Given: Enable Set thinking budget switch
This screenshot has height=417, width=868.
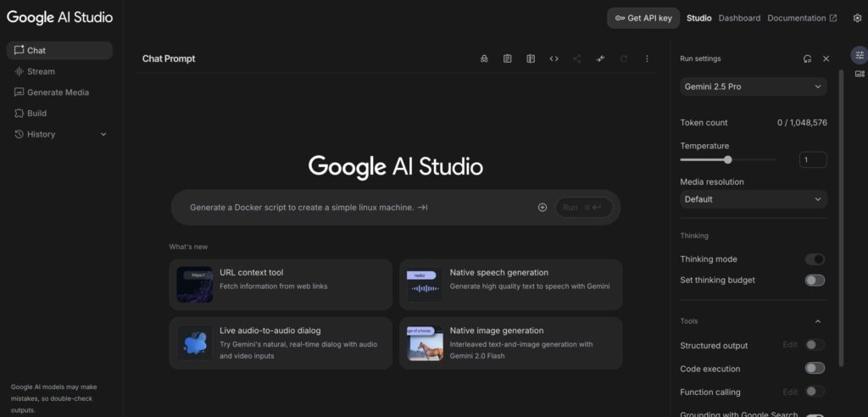Looking at the screenshot, I should [x=815, y=281].
